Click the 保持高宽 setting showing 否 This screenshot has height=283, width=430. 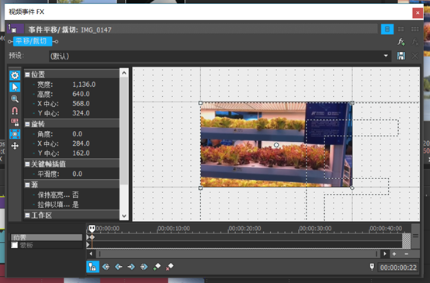pos(75,195)
